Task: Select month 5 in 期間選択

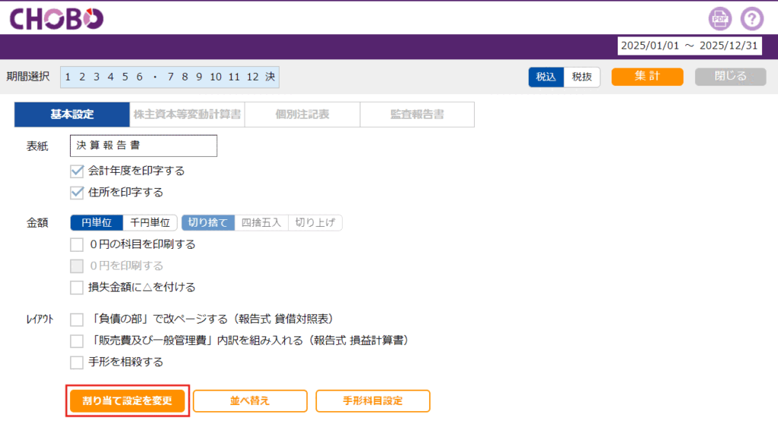Action: point(125,77)
